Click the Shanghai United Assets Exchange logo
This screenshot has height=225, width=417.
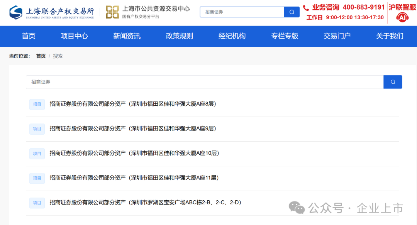(x=52, y=12)
